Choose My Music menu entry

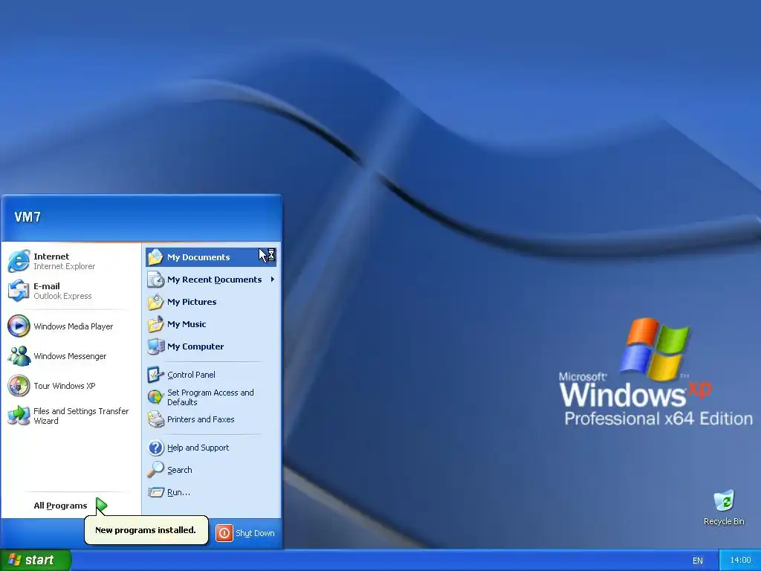click(x=211, y=324)
